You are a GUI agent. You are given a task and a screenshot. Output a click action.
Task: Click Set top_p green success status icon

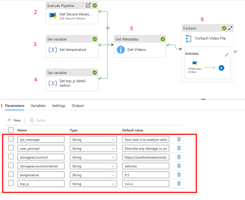click(x=95, y=73)
